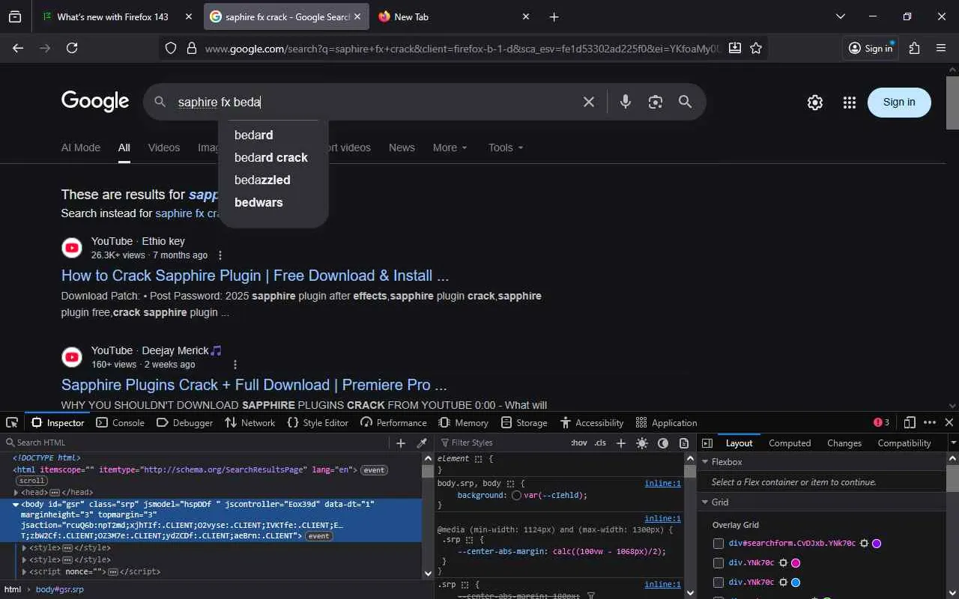
Task: Show the 3 errors in DevTools
Action: coord(882,422)
